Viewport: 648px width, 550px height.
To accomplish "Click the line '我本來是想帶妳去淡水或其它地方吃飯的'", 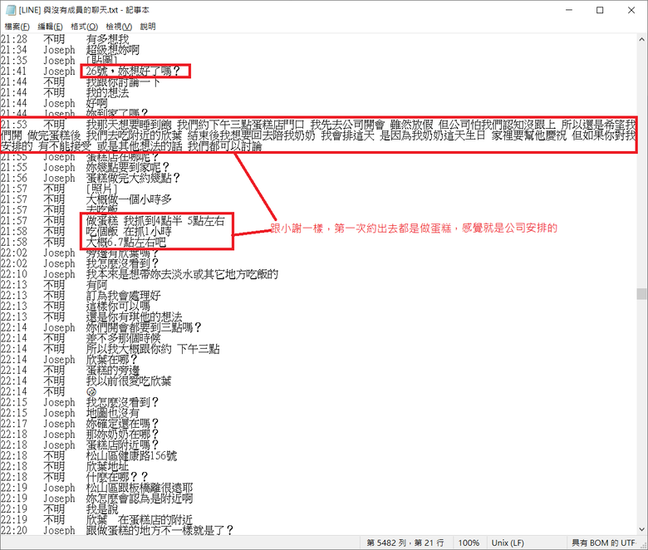I will pyautogui.click(x=182, y=274).
